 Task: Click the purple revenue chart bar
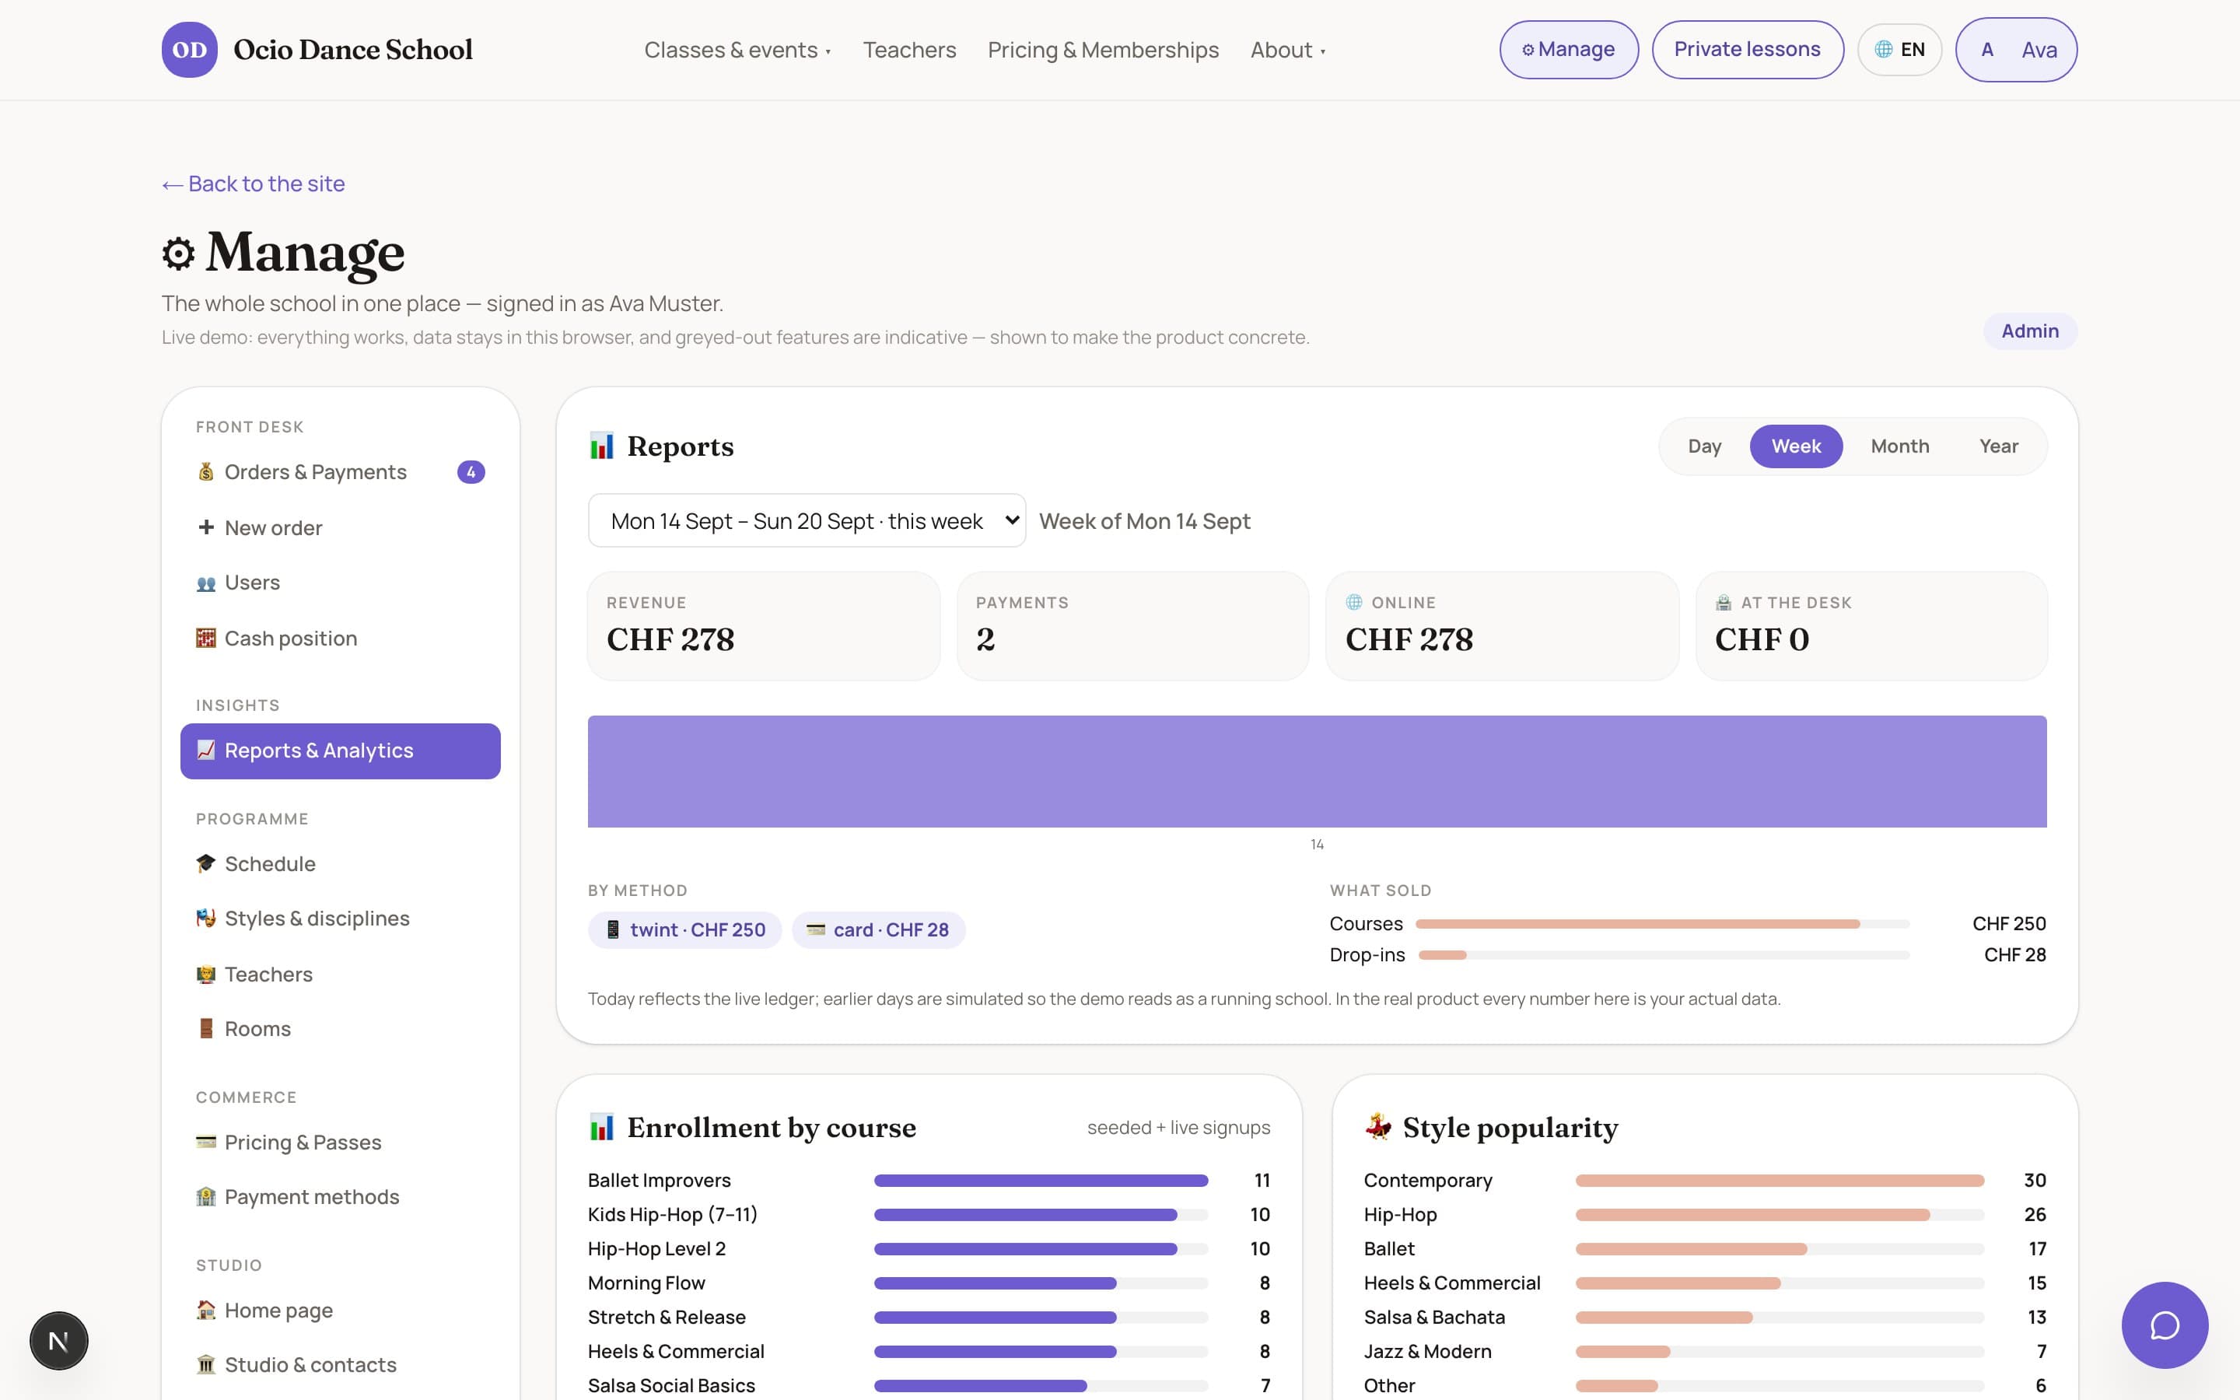coord(1316,772)
